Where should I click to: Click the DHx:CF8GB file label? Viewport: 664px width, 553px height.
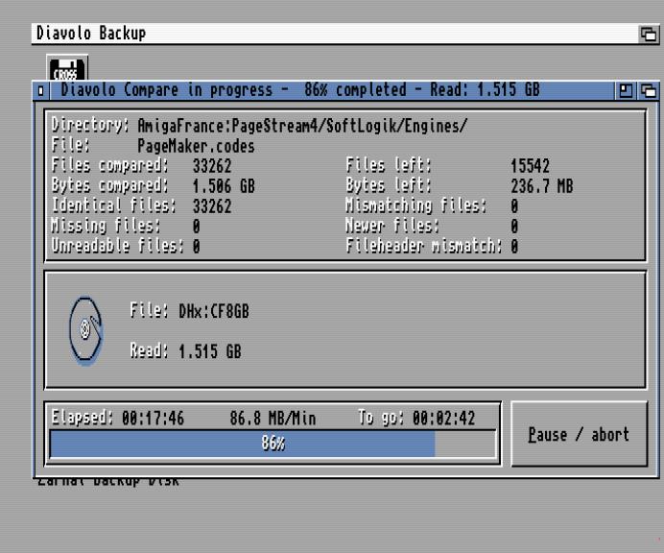point(194,310)
